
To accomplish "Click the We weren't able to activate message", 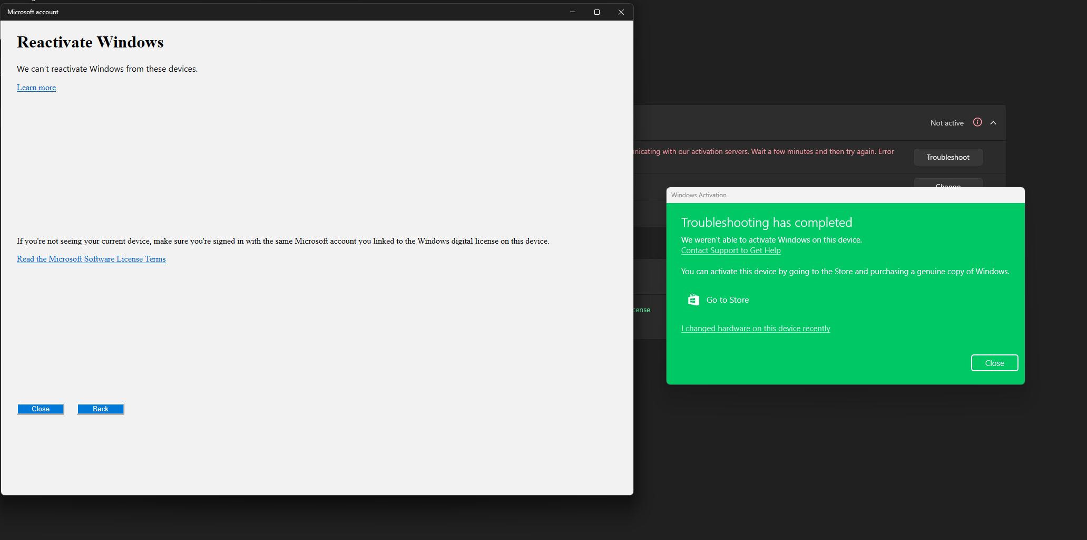I will [x=771, y=240].
